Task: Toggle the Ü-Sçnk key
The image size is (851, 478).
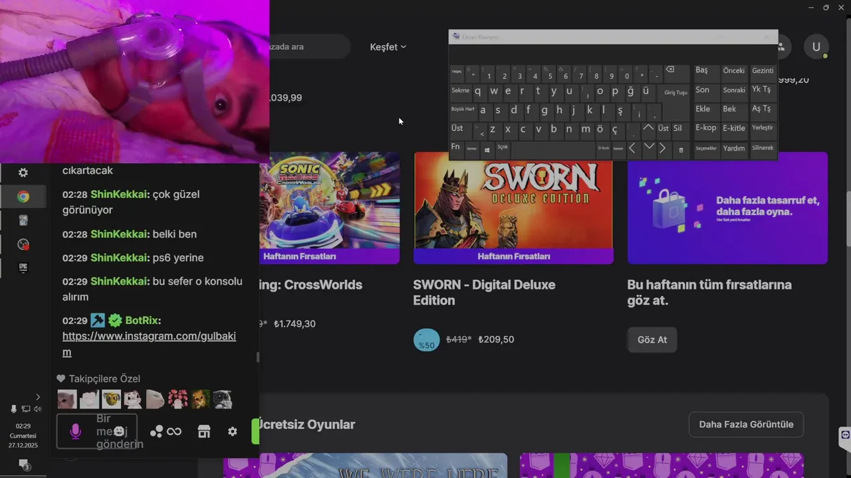Action: 604,149
